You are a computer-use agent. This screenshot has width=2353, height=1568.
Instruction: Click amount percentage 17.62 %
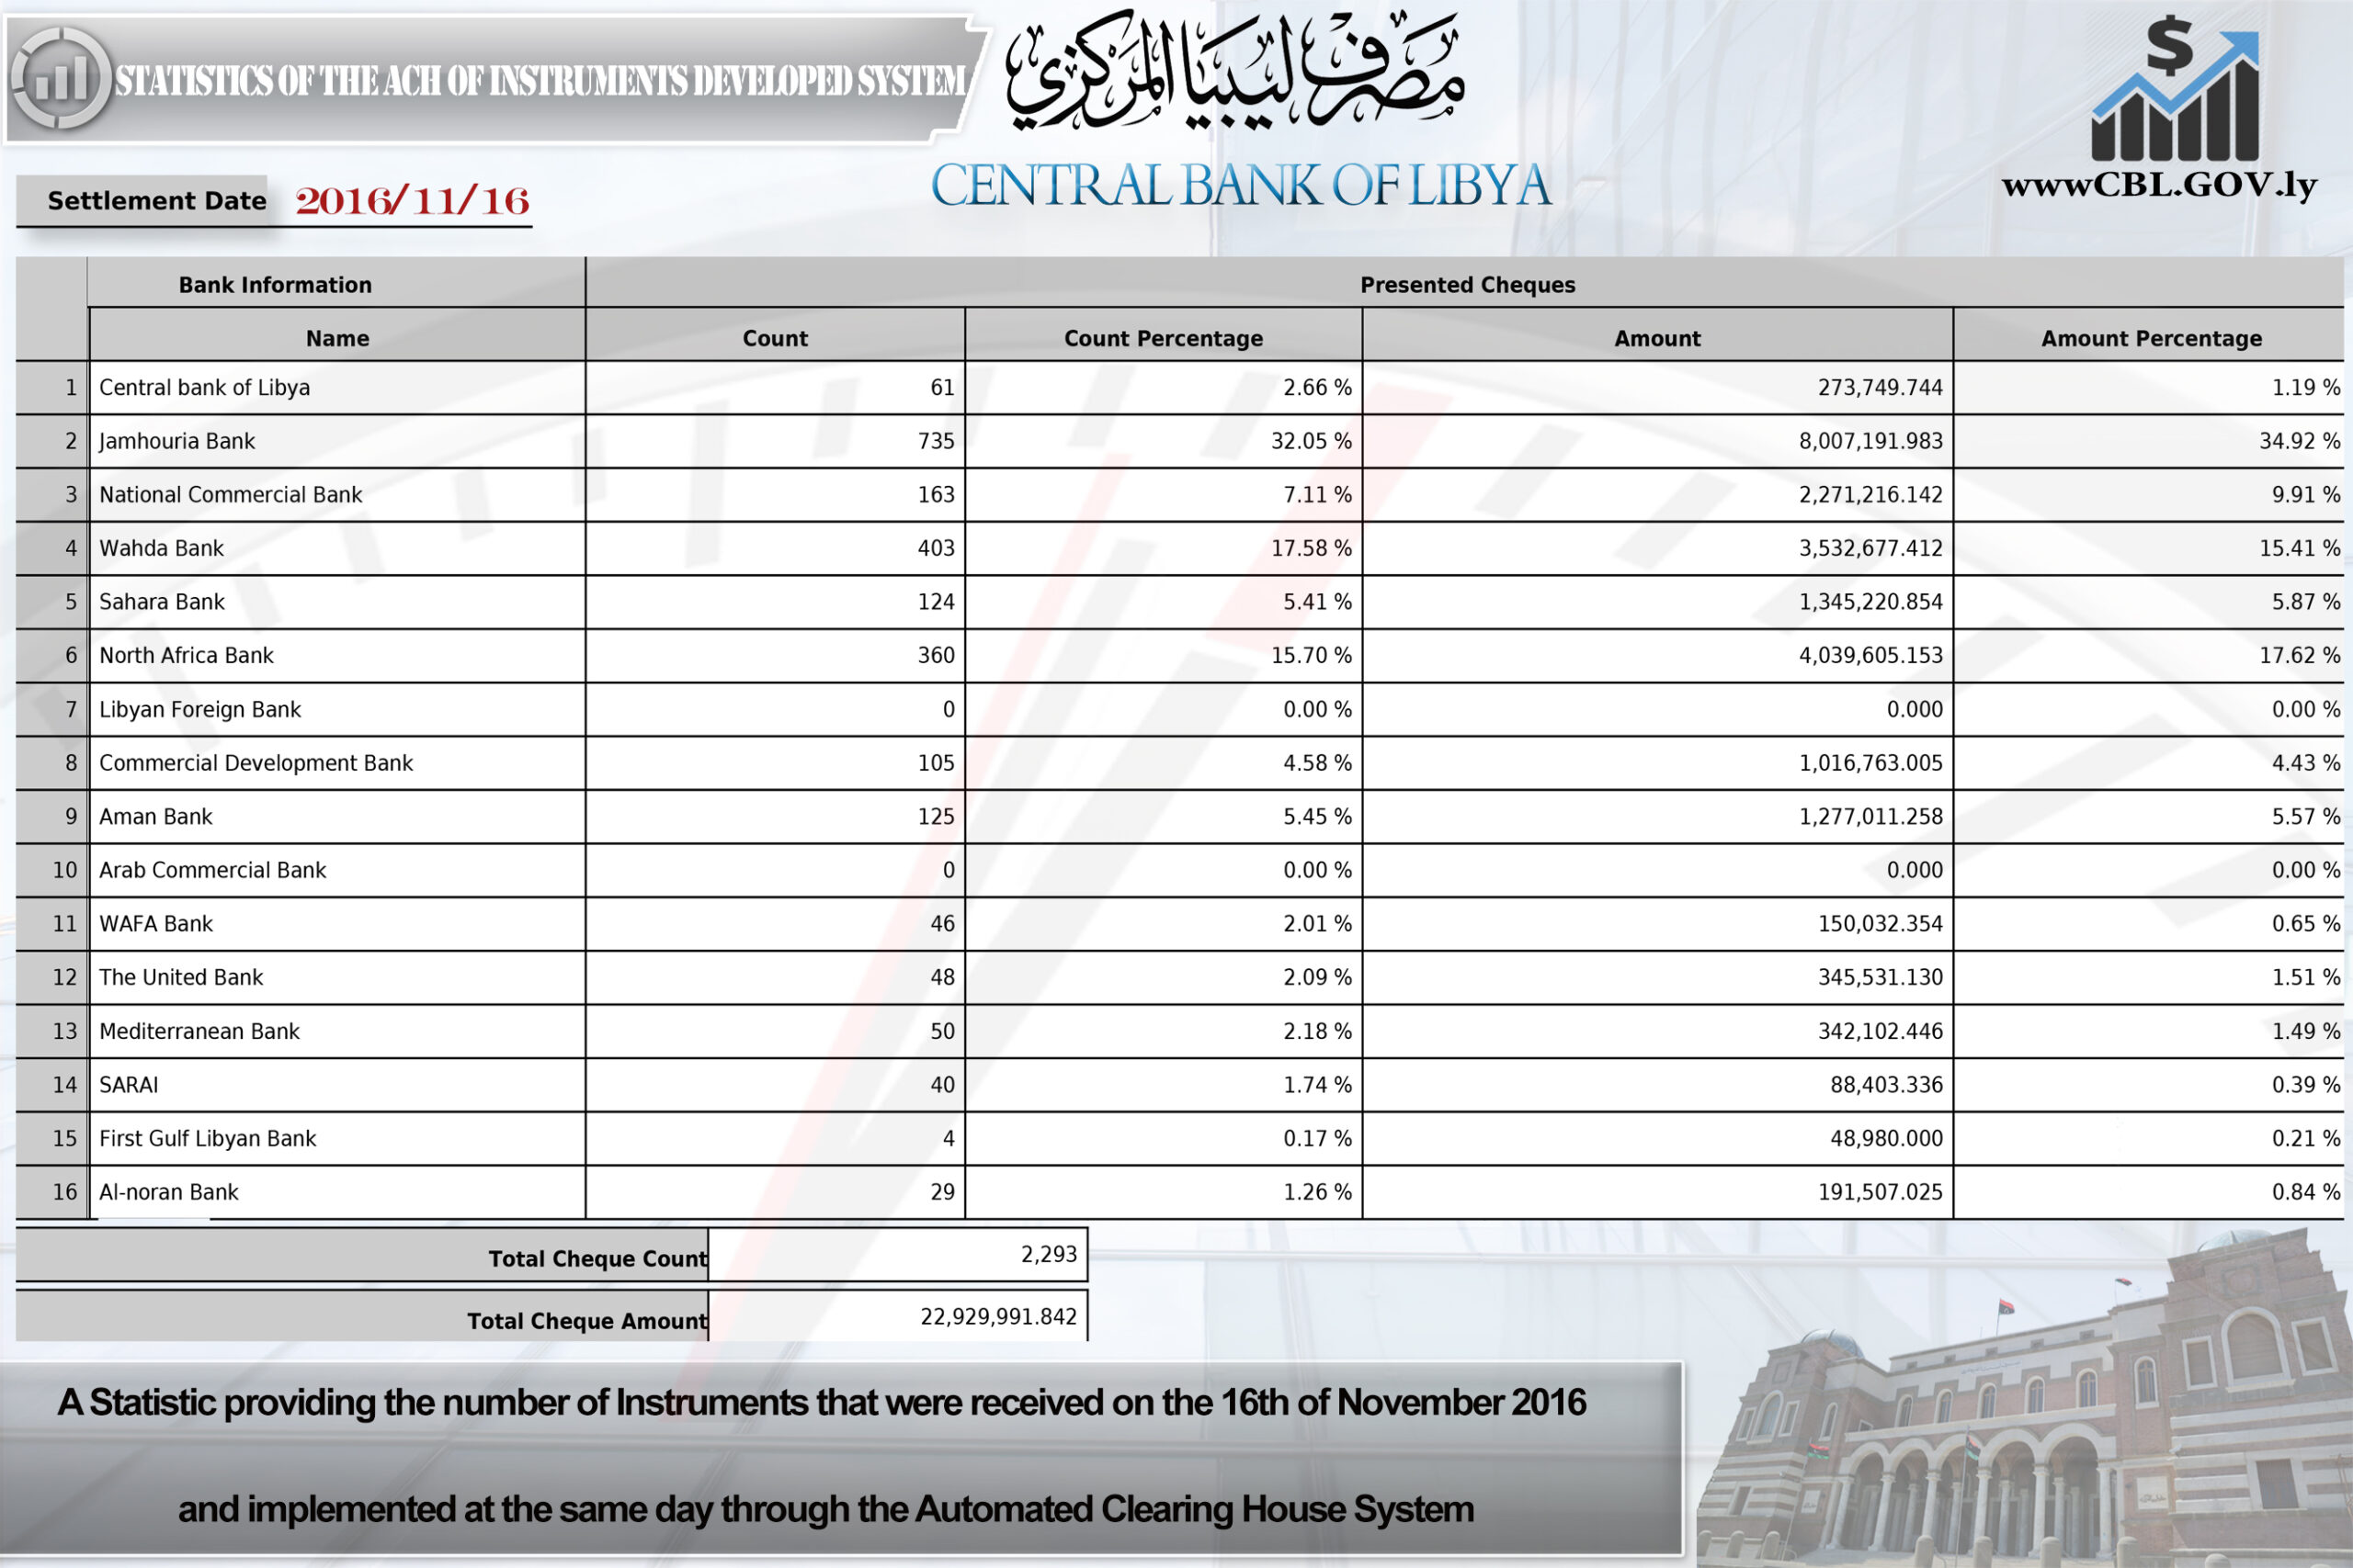tap(2299, 656)
